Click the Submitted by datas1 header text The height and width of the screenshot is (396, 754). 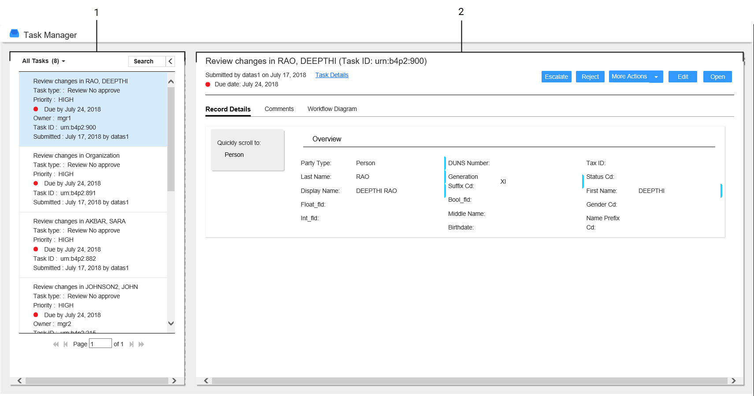coord(256,75)
